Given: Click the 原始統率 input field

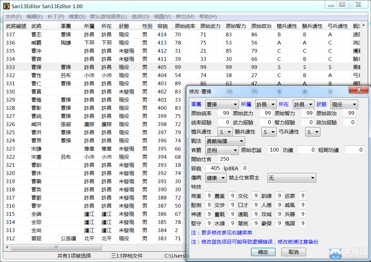Looking at the screenshot, I should point(224,113).
